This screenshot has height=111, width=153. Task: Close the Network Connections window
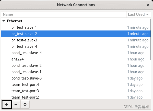click(x=148, y=5)
